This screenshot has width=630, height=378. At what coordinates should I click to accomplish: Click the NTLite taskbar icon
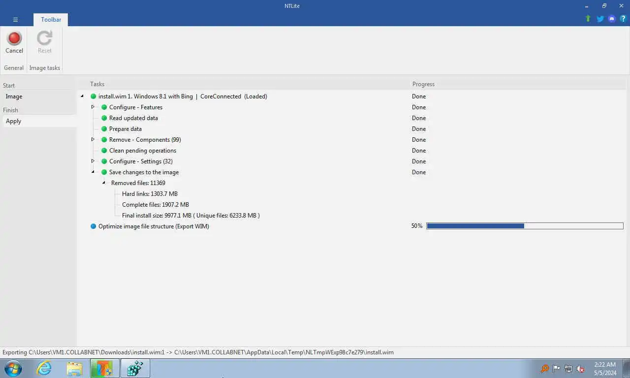[x=104, y=368]
